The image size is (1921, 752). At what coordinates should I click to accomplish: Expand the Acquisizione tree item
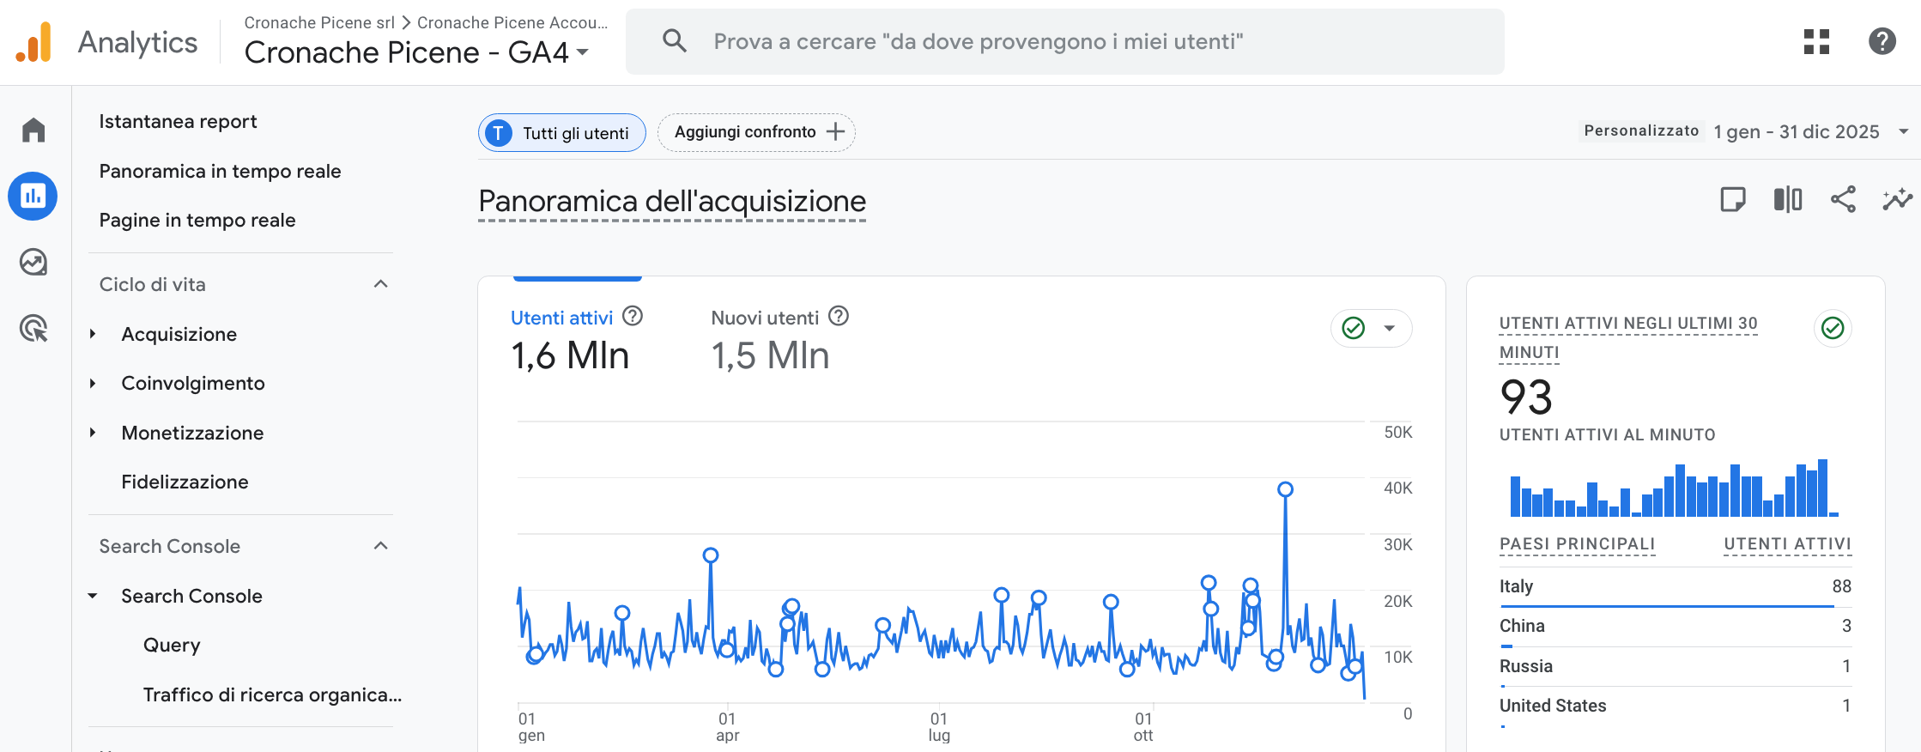tap(93, 334)
